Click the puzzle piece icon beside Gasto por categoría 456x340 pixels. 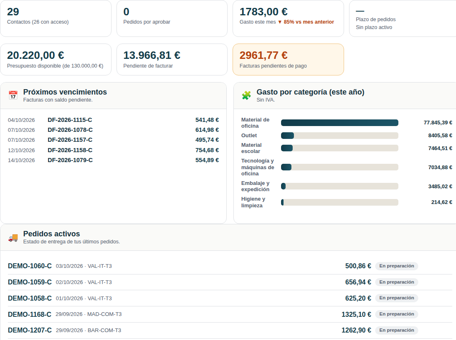point(246,95)
